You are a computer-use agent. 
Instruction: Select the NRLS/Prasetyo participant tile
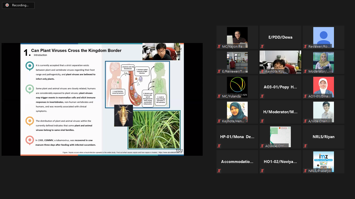click(323, 161)
